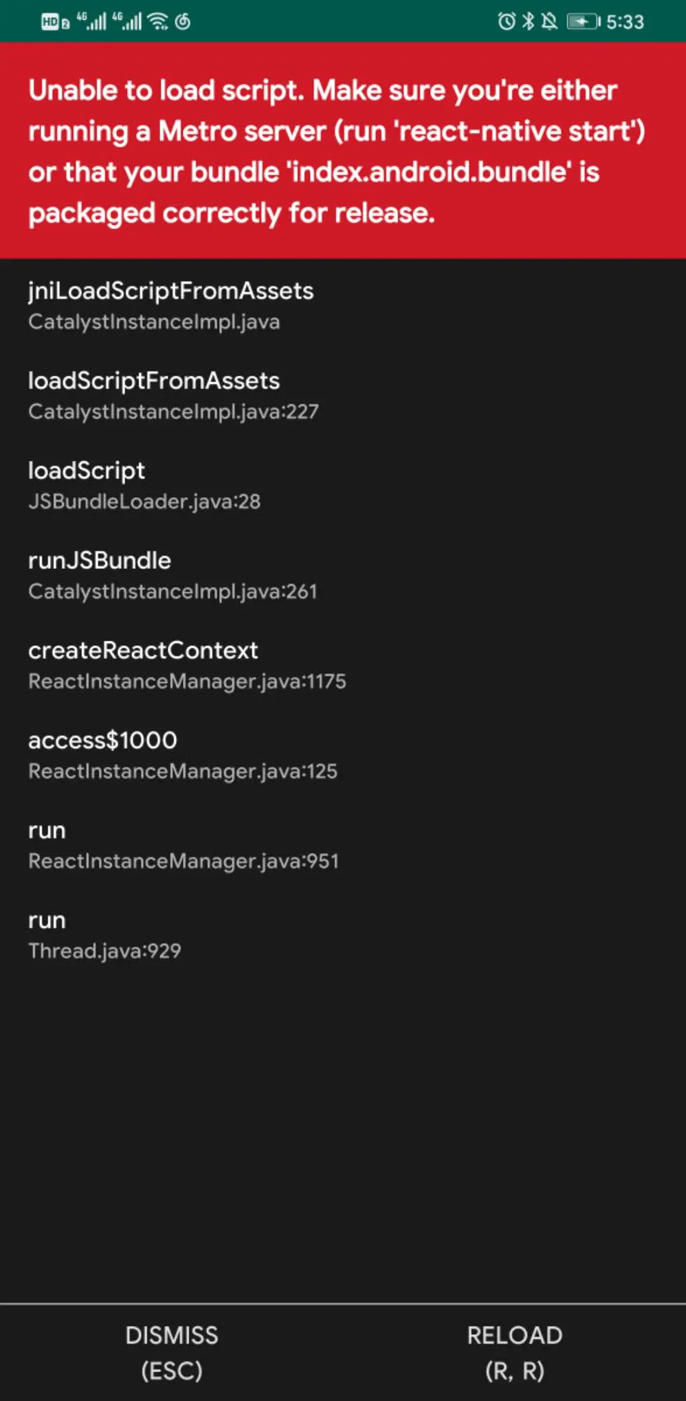Tap the first 4G signal strength icon

click(91, 21)
